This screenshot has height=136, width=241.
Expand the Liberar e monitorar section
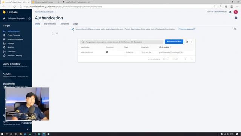pos(16,65)
